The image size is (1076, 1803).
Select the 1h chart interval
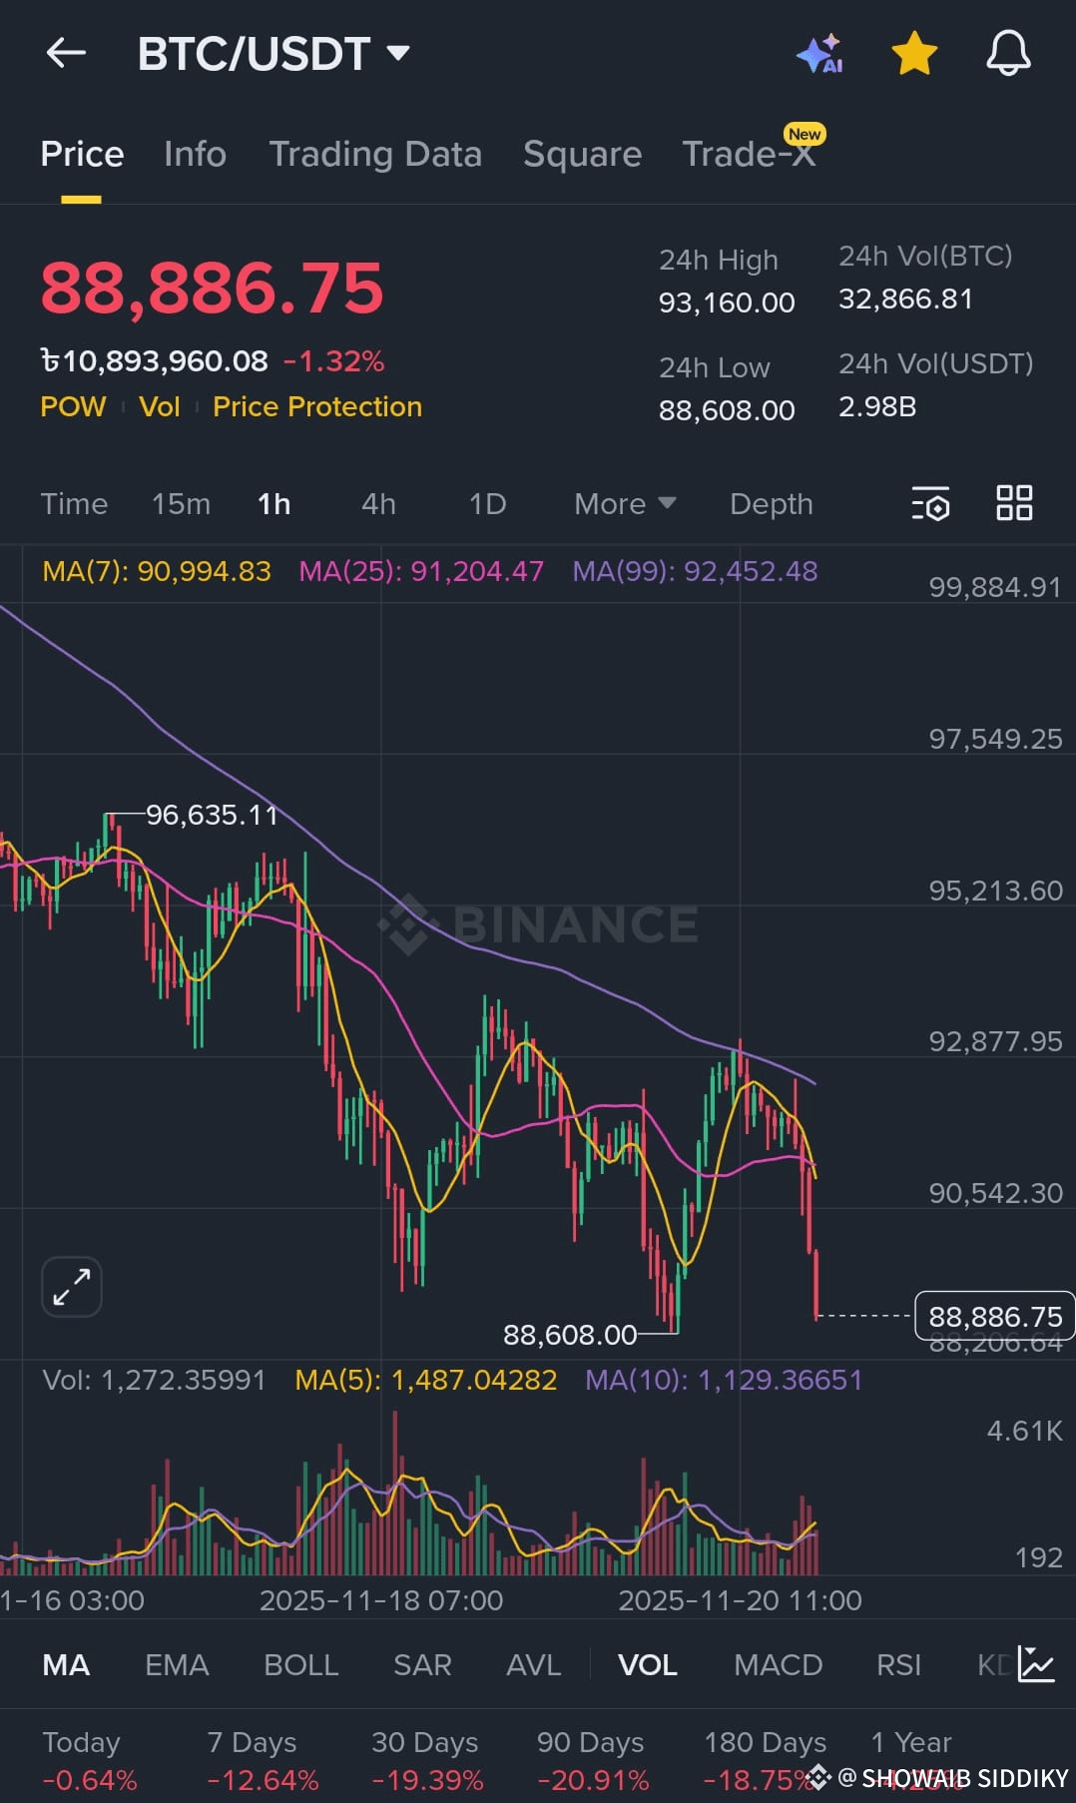pos(273,503)
